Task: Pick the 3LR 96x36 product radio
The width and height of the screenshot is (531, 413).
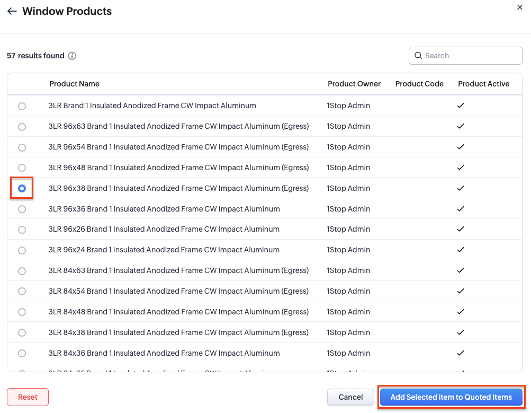Action: pyautogui.click(x=22, y=209)
